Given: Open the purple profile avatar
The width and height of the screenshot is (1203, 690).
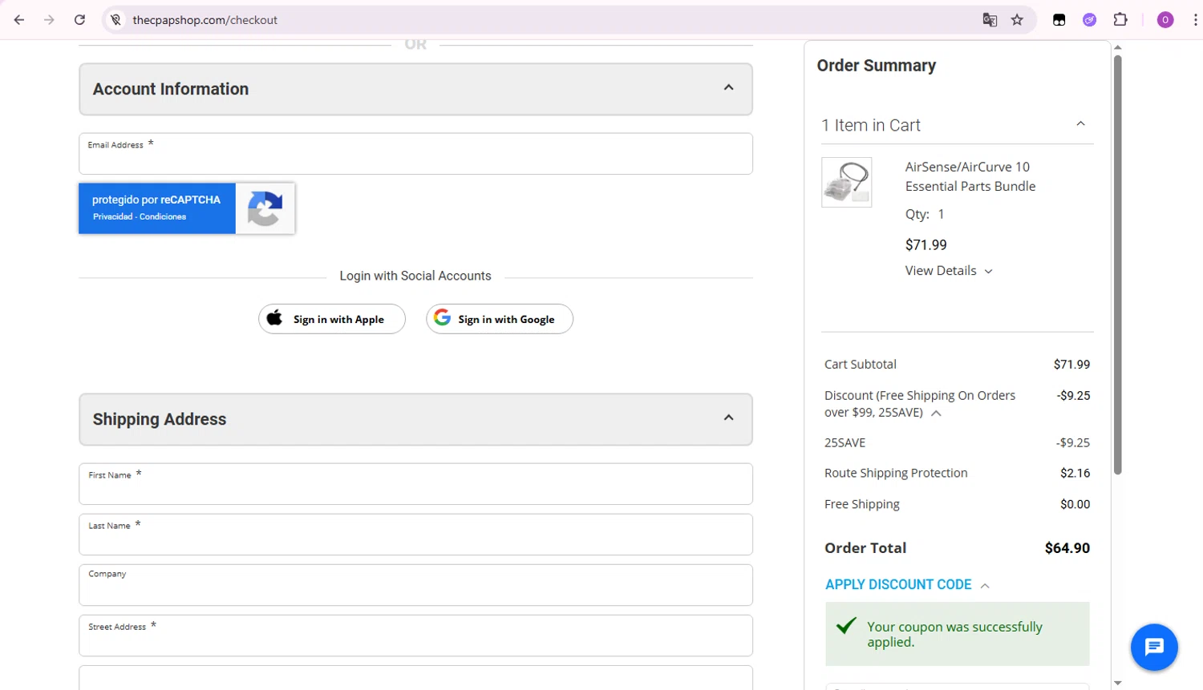Looking at the screenshot, I should point(1165,20).
